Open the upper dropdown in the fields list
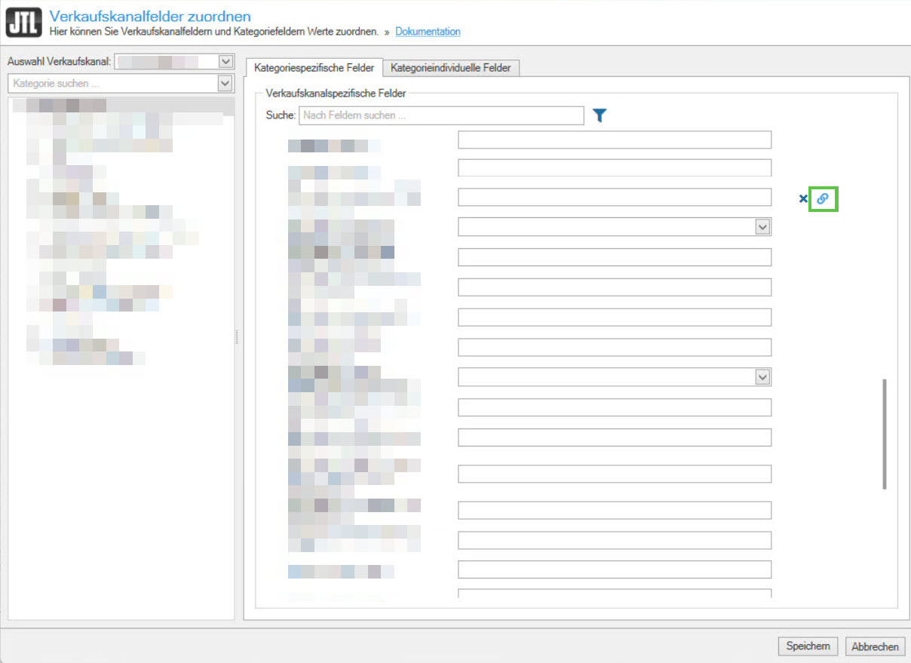The height and width of the screenshot is (663, 911). (x=762, y=227)
